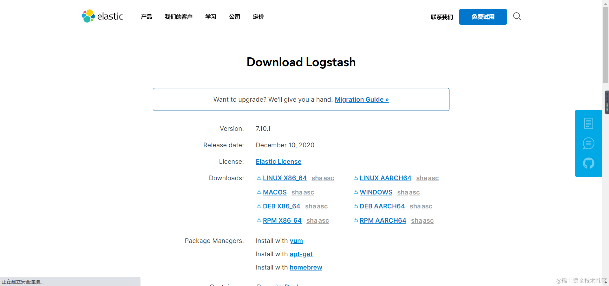The image size is (609, 286).
Task: Click download icon beside DEB X86_64
Action: (x=259, y=206)
